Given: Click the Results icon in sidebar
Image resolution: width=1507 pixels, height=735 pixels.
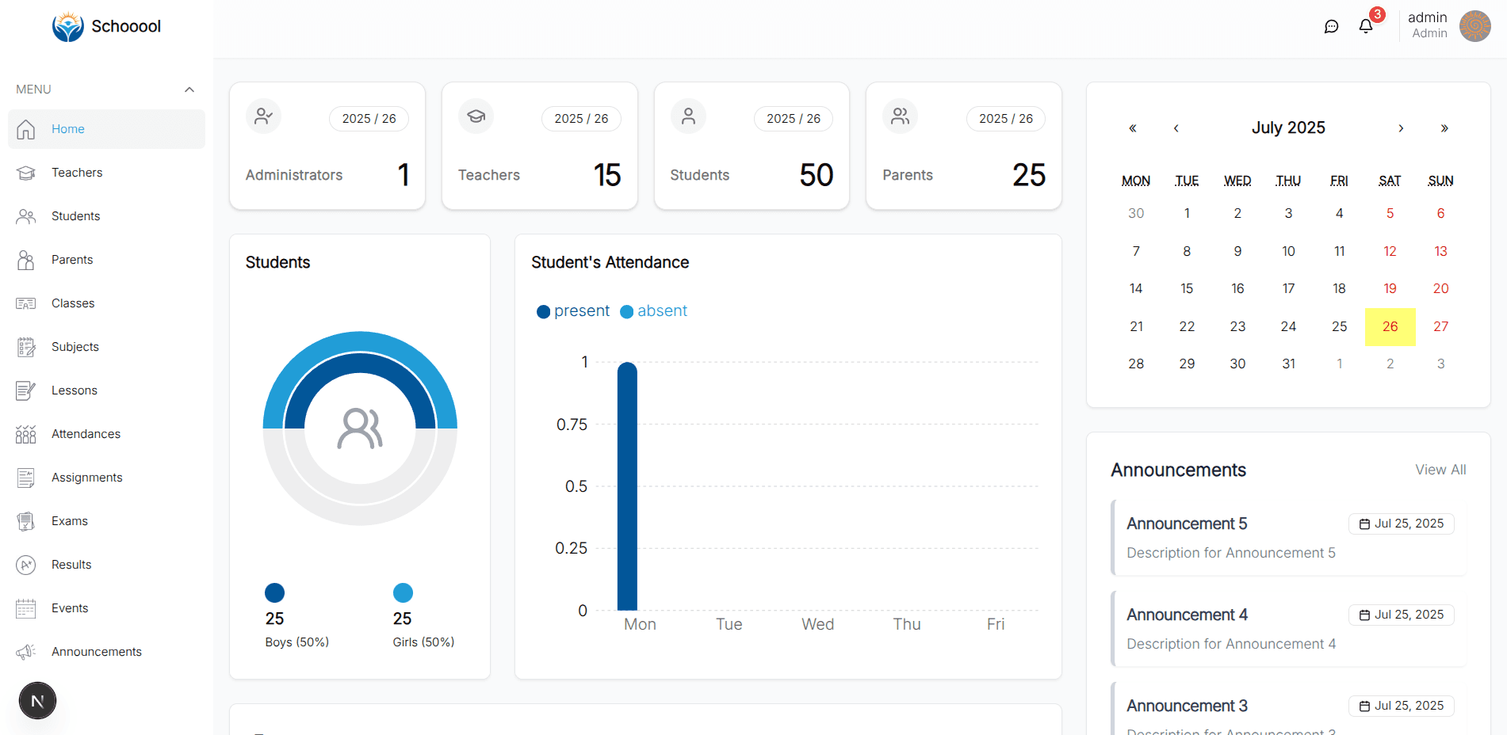Looking at the screenshot, I should point(26,564).
